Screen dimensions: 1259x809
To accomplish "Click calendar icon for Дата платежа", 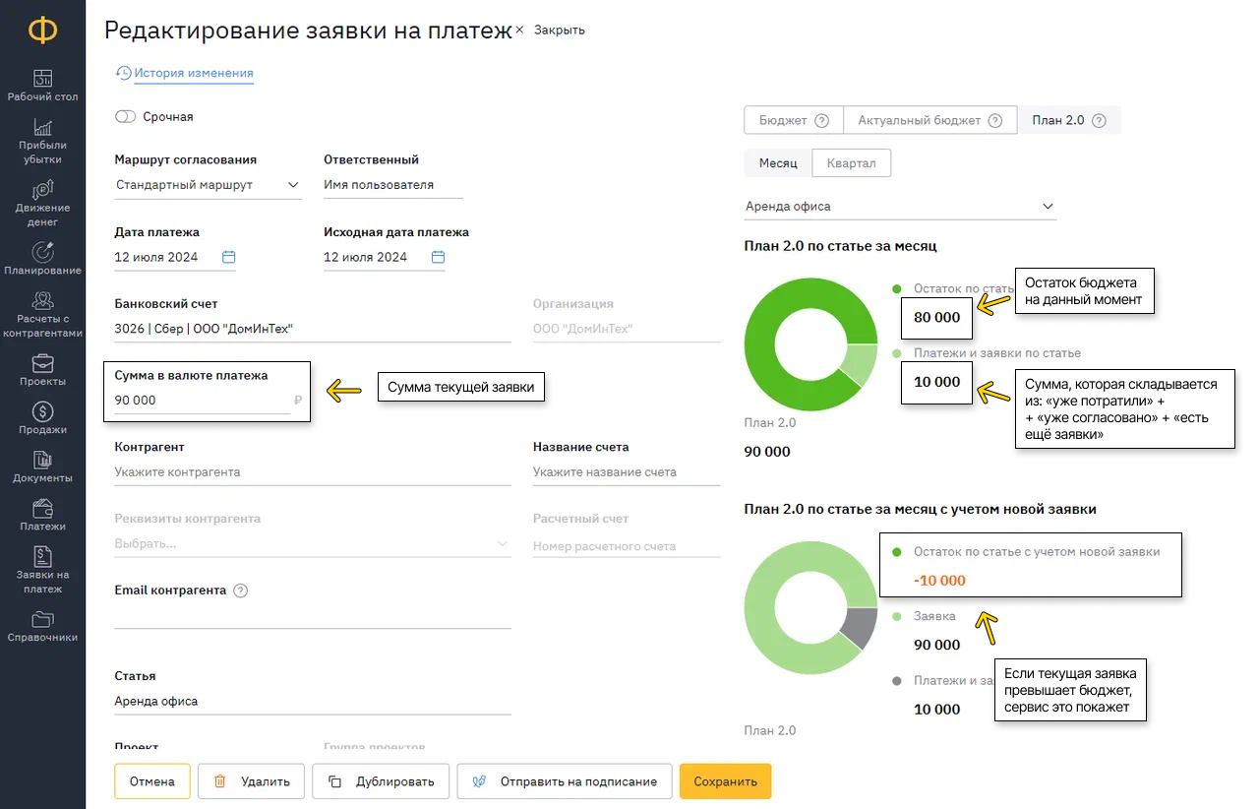I will click(x=228, y=257).
